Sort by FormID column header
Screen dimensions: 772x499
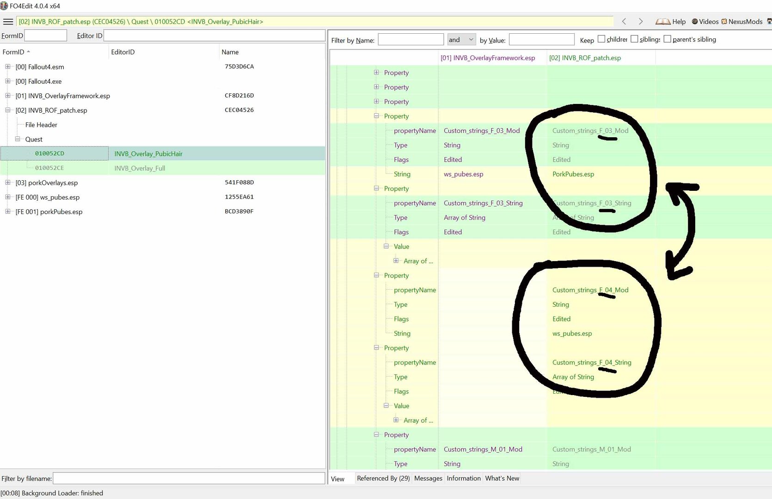tap(54, 52)
